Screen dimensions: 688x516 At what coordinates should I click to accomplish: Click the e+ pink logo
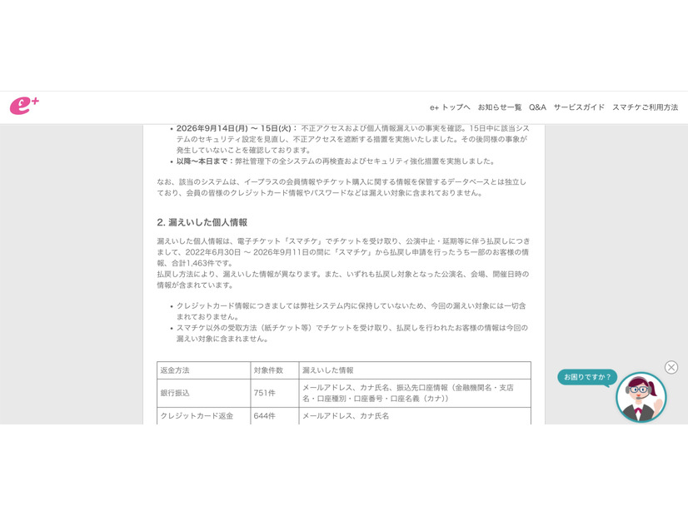point(25,106)
